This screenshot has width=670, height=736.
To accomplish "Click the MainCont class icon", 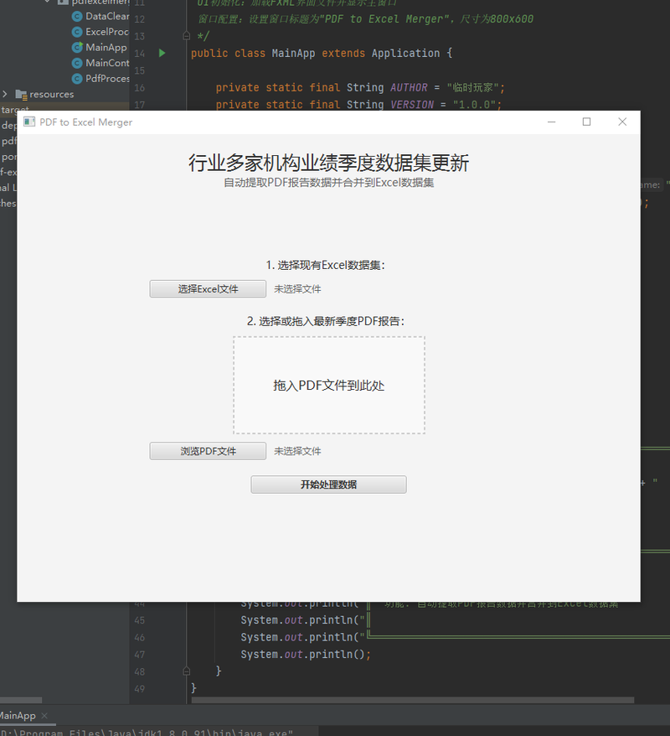I will click(x=77, y=63).
